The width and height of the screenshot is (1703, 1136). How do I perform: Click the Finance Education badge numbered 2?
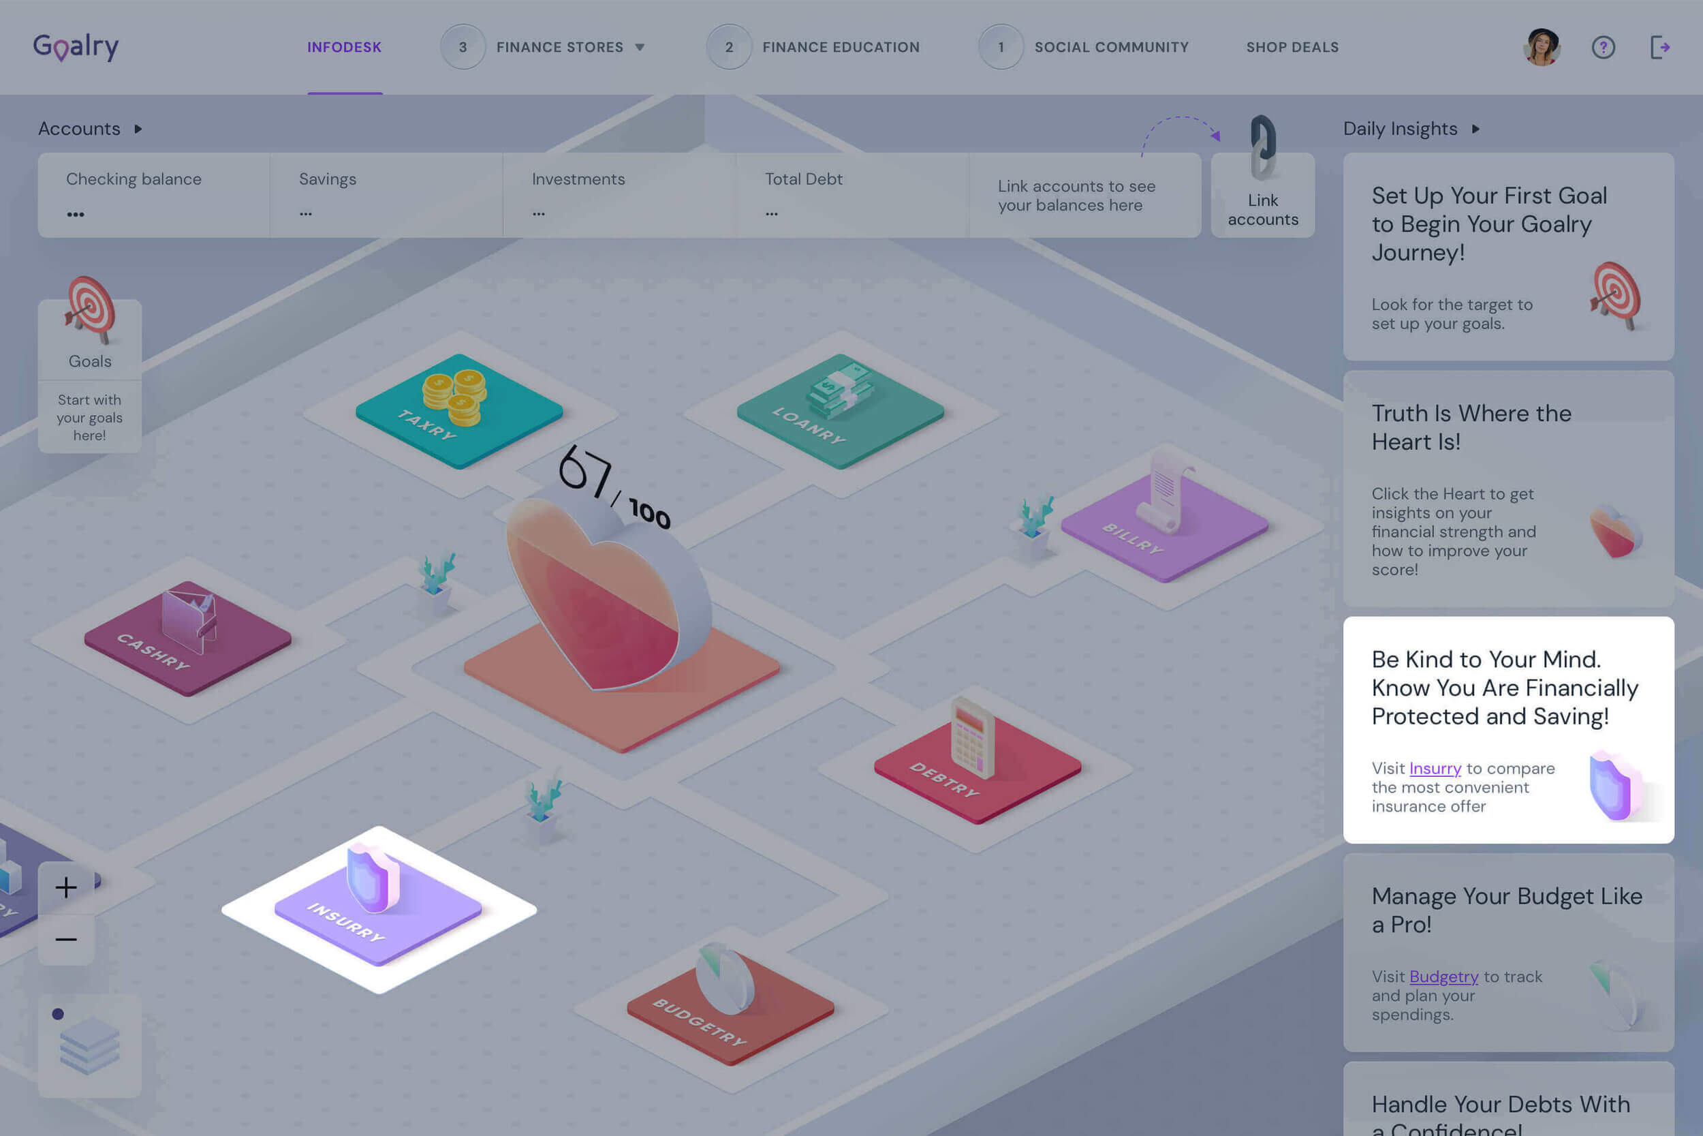coord(729,47)
